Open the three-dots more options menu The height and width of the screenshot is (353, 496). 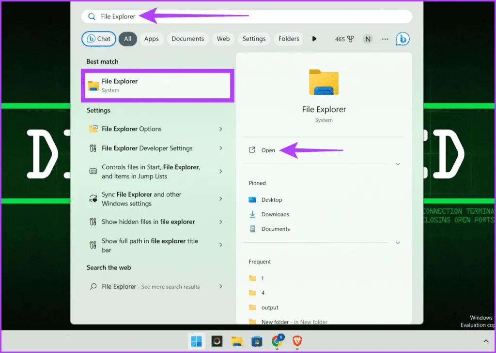tap(385, 39)
